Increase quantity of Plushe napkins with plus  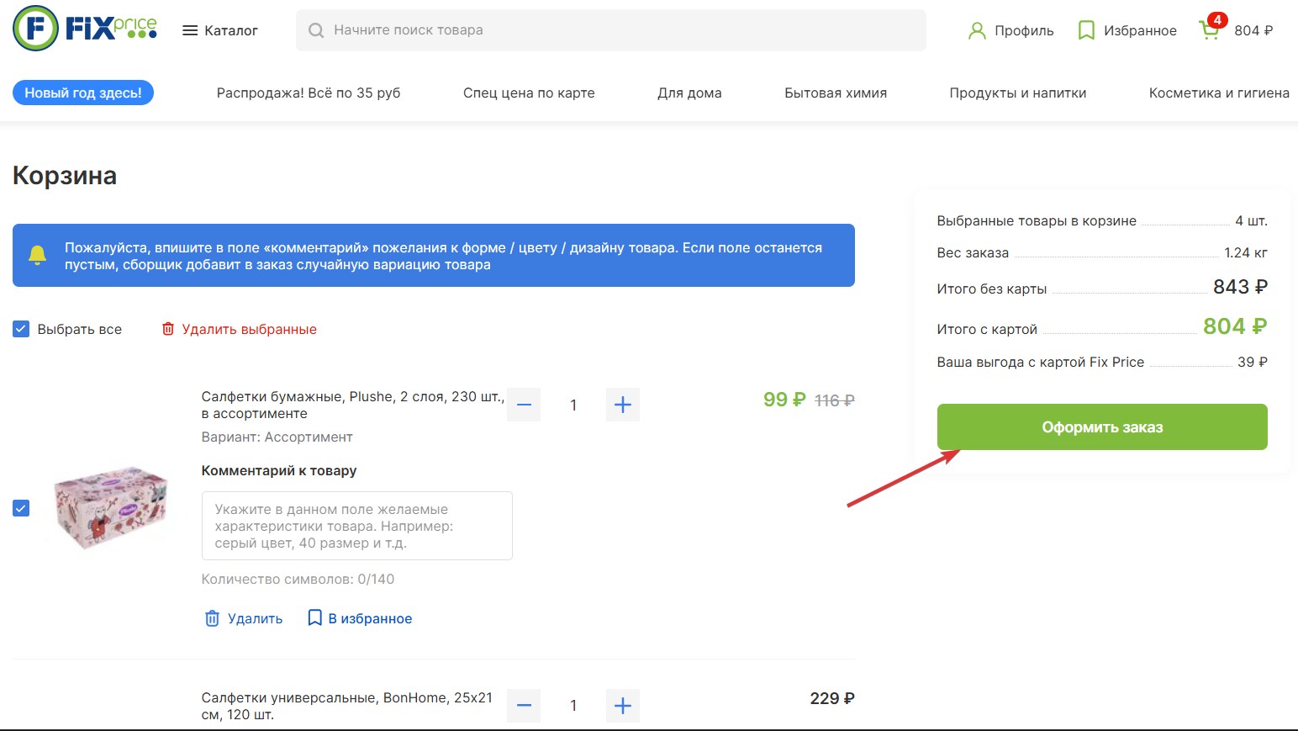622,405
